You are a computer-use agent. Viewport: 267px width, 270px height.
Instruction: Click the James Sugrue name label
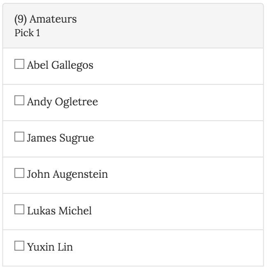61,138
